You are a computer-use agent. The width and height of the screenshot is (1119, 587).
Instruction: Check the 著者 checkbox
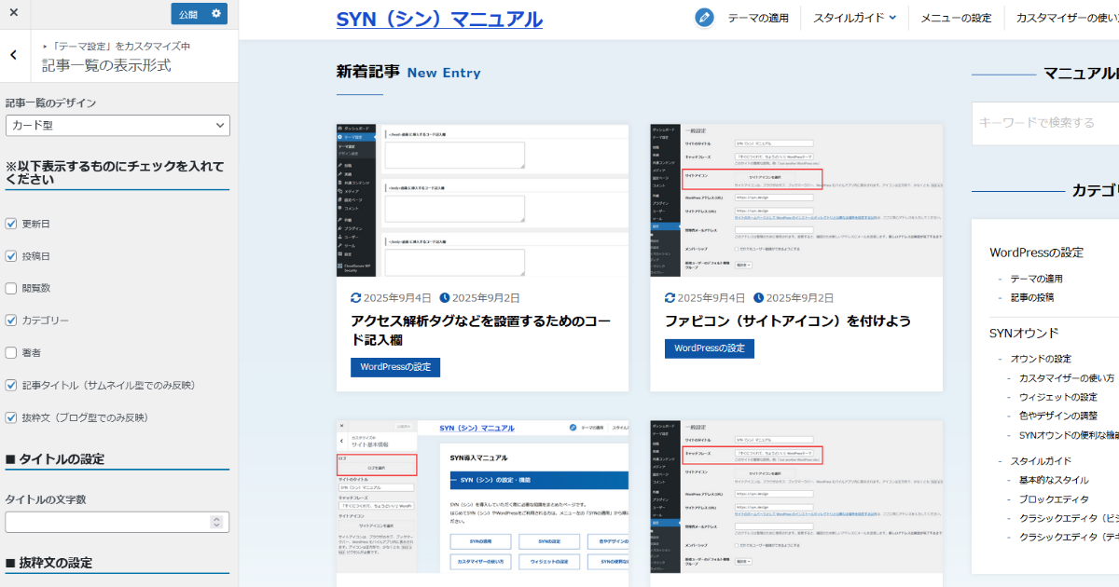point(10,351)
